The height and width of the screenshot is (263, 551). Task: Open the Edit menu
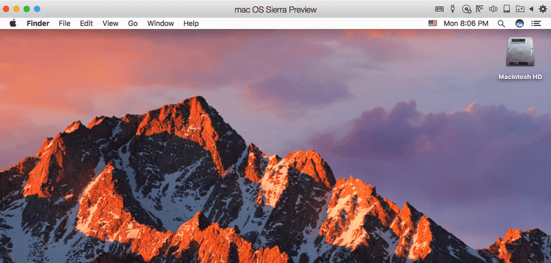(x=86, y=23)
